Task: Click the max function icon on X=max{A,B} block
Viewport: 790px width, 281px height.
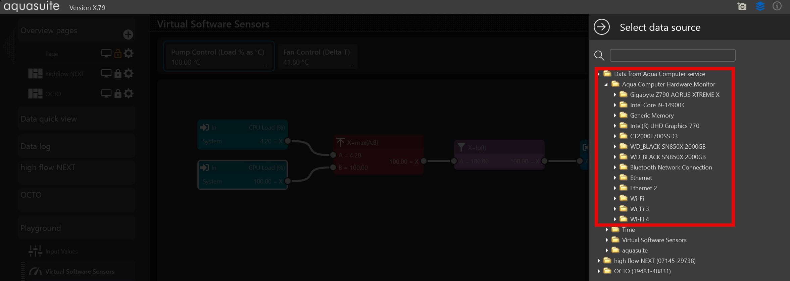Action: pos(340,142)
